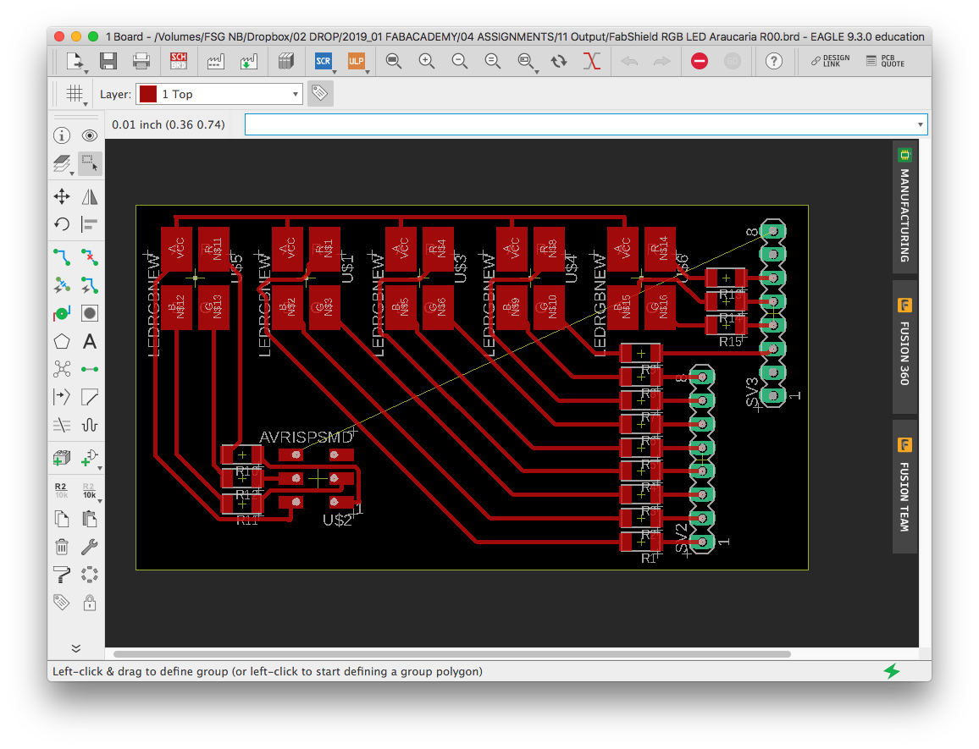Run a script with SCR button
The height and width of the screenshot is (749, 979).
[x=323, y=61]
